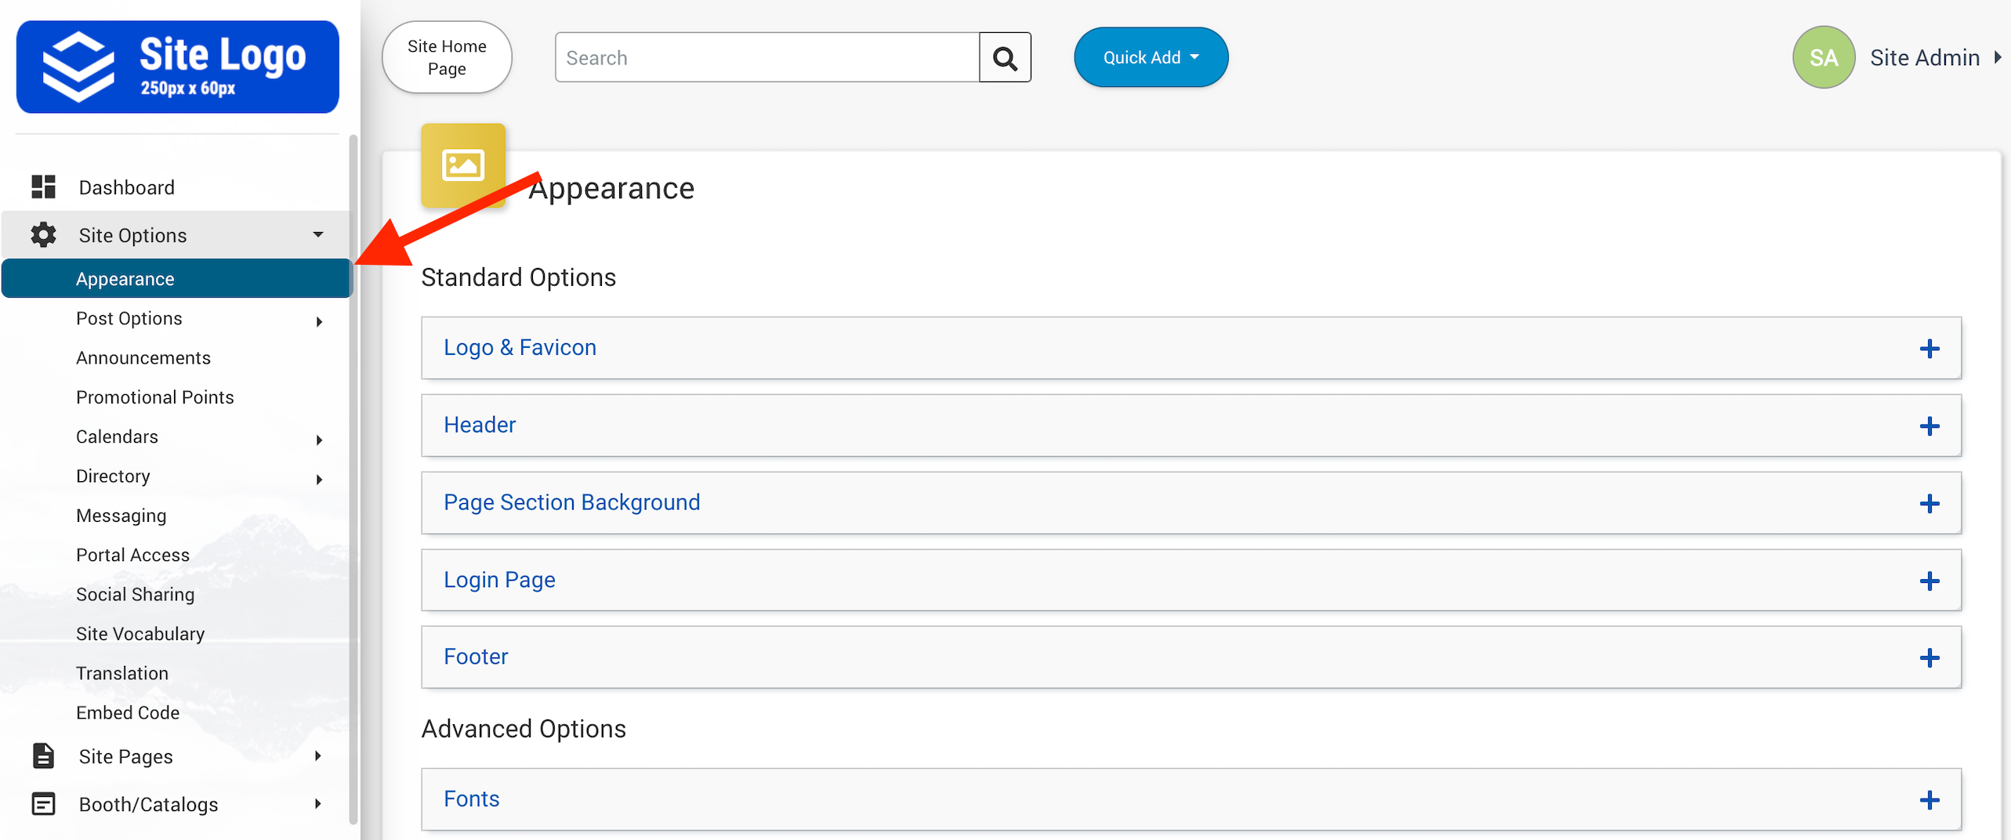Click the Site Pages document icon
2011x840 pixels.
[43, 756]
